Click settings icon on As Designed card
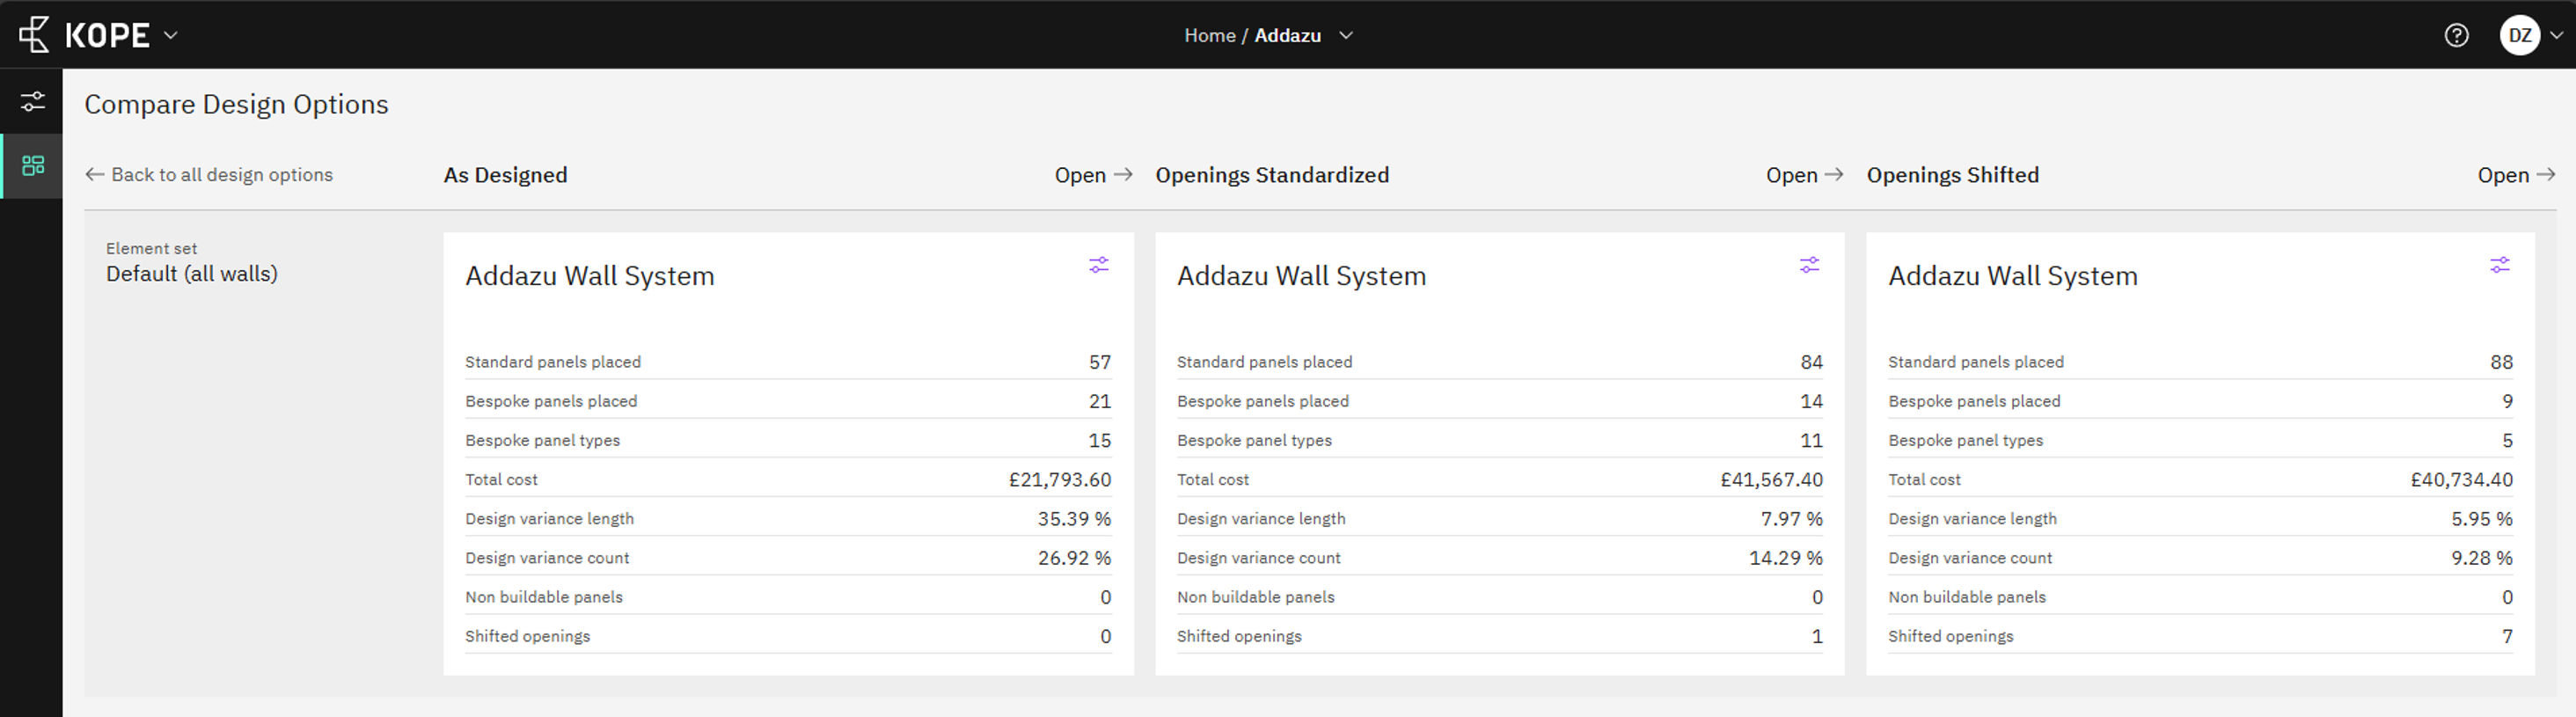 1099,265
